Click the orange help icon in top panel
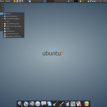This screenshot has height=107, width=107. [x=15, y=1]
